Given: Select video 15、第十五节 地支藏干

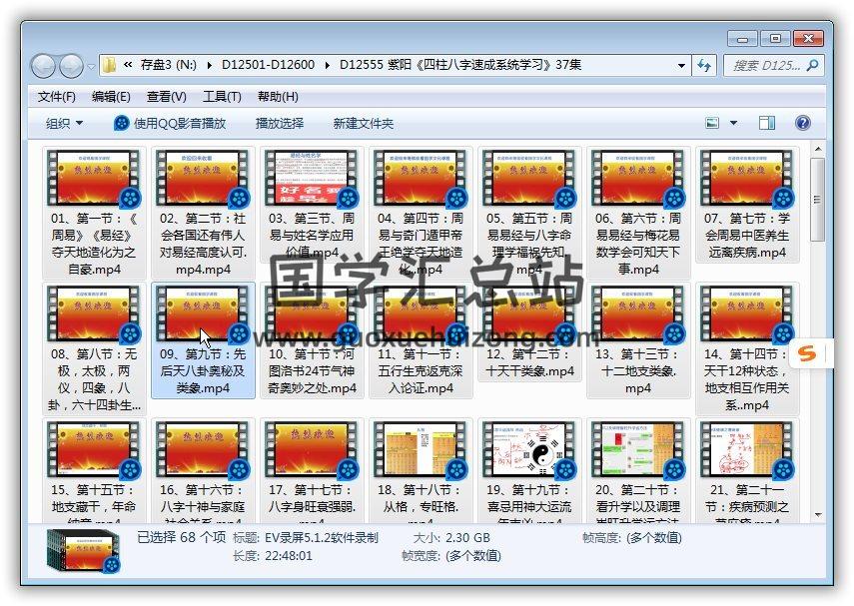Looking at the screenshot, I should pos(94,470).
